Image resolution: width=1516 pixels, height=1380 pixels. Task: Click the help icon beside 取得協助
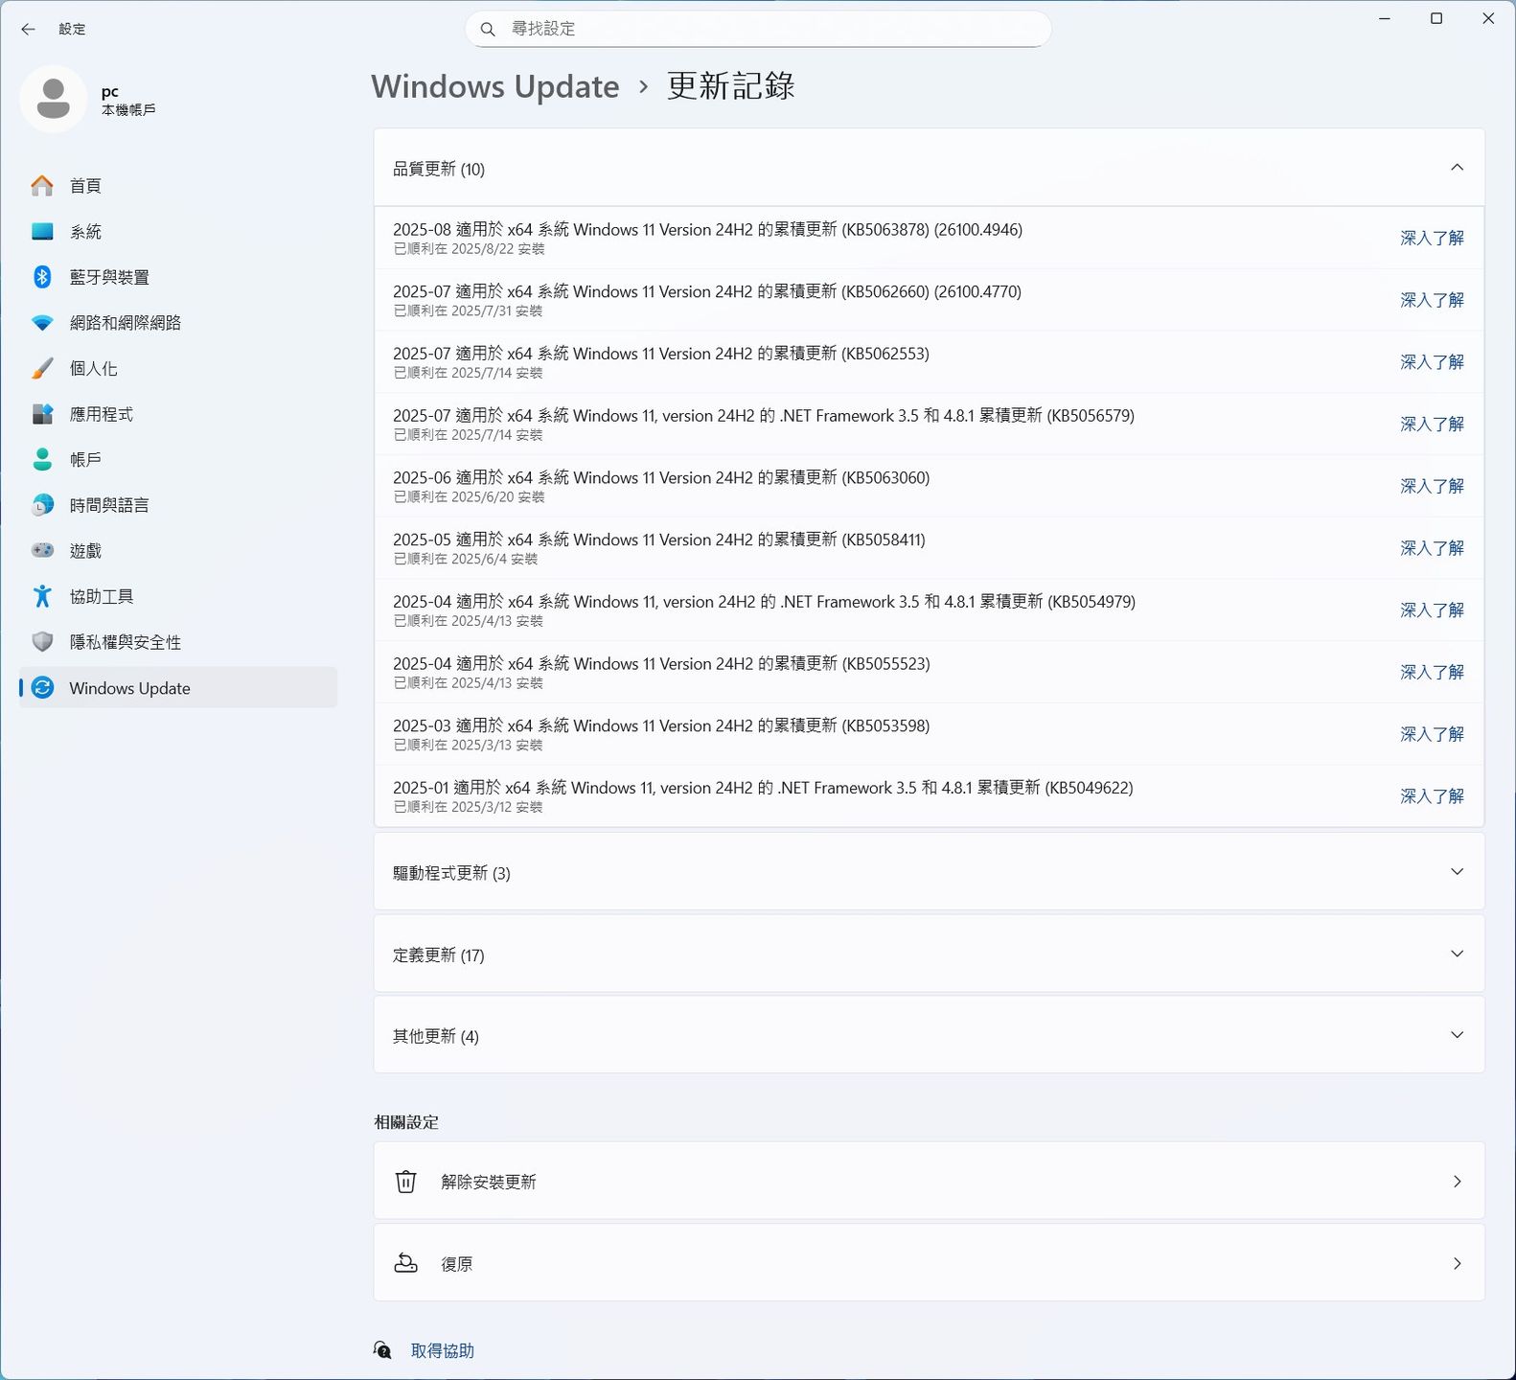tap(382, 1350)
